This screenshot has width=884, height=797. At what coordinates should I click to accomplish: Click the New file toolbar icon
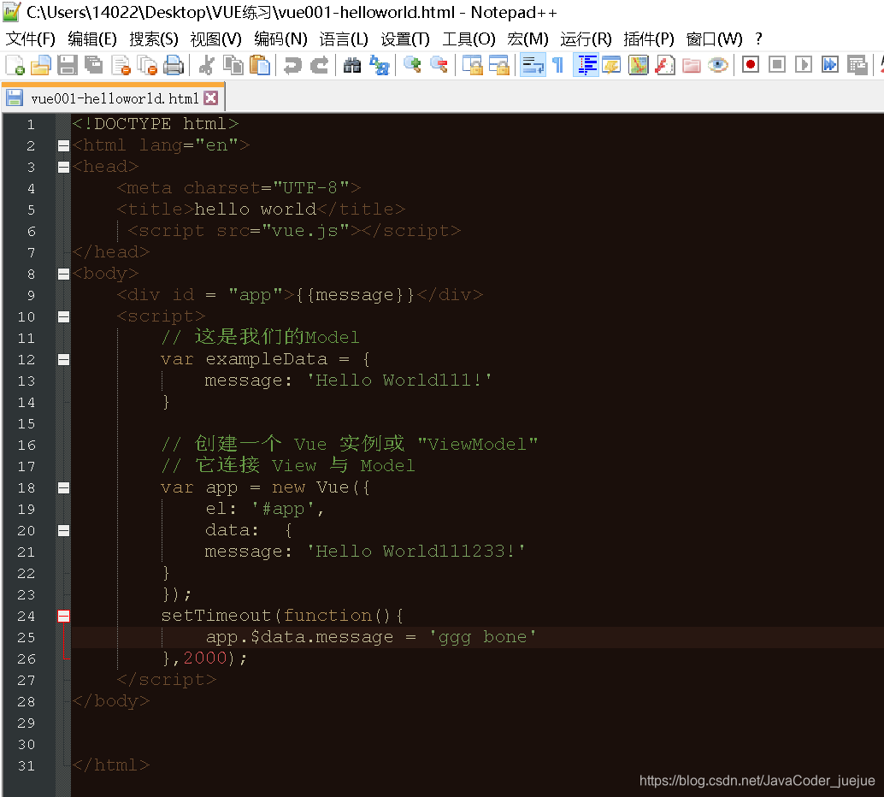tap(15, 65)
